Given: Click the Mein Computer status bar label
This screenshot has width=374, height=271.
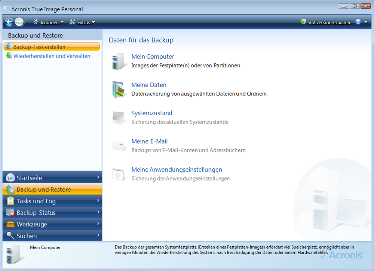Looking at the screenshot, I should click(45, 247).
